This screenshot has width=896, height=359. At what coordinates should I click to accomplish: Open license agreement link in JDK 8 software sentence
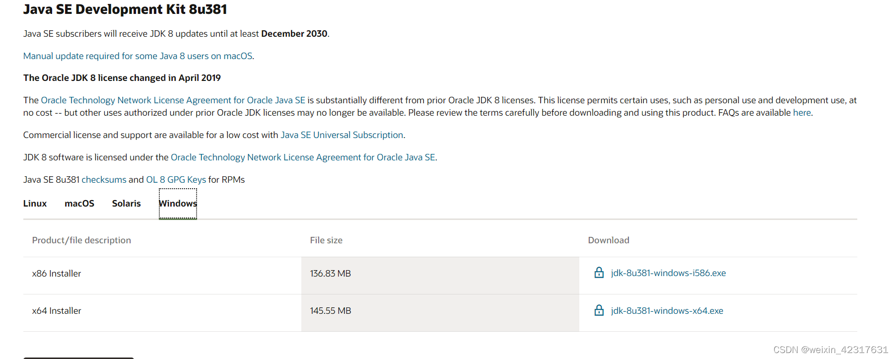(303, 157)
